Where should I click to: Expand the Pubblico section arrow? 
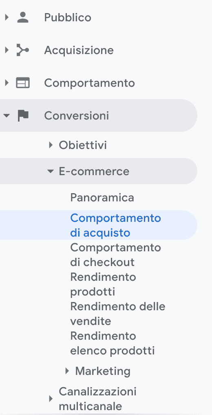click(x=7, y=18)
